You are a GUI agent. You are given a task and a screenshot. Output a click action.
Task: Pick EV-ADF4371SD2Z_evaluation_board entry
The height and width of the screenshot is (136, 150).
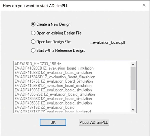(x=44, y=107)
